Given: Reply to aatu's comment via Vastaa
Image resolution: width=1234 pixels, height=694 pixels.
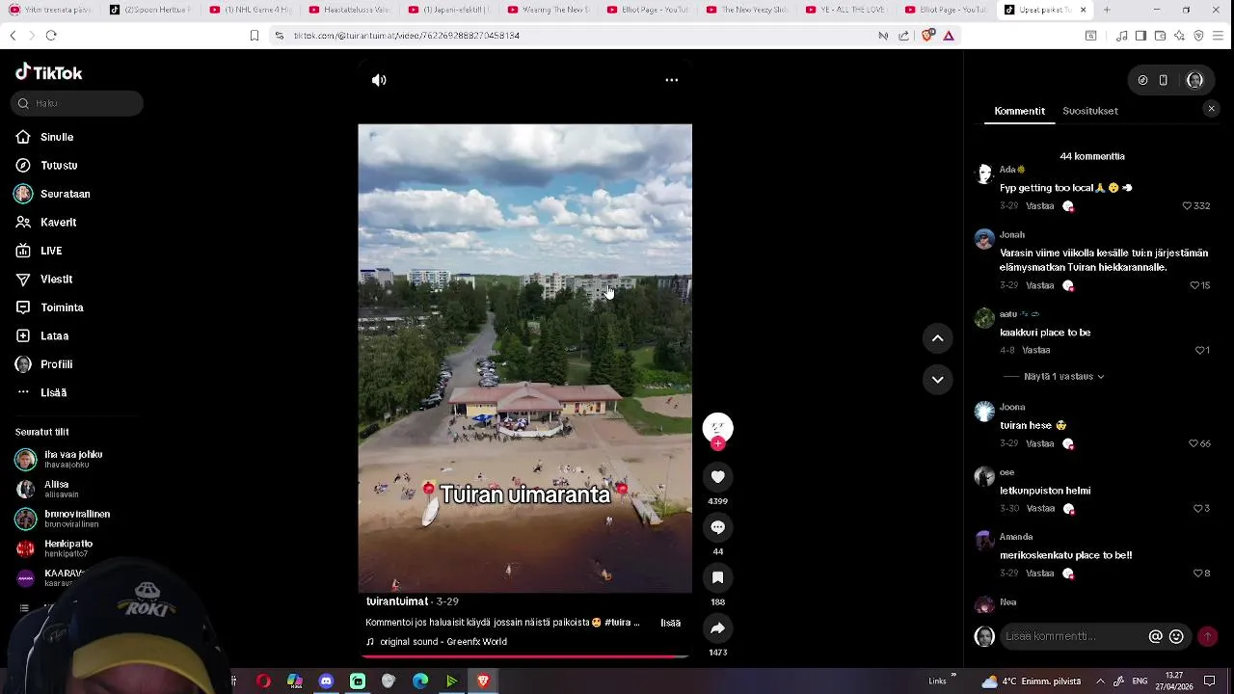Looking at the screenshot, I should pyautogui.click(x=1036, y=351).
